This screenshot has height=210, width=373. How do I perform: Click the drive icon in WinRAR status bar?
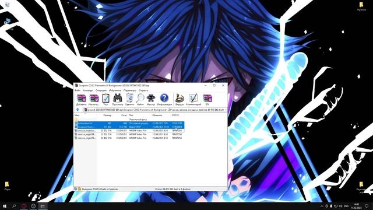pos(76,189)
